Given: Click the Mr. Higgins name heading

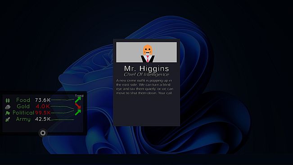Looking at the screenshot, I should (x=147, y=69).
